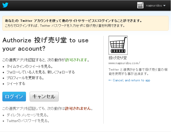The width and height of the screenshot is (171, 132).
Task: Click the app description Twitter と連携させる事で
Action: [x=138, y=72]
